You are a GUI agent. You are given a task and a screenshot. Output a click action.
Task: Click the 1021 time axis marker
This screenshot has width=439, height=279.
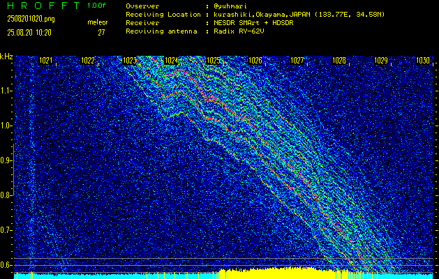45,61
